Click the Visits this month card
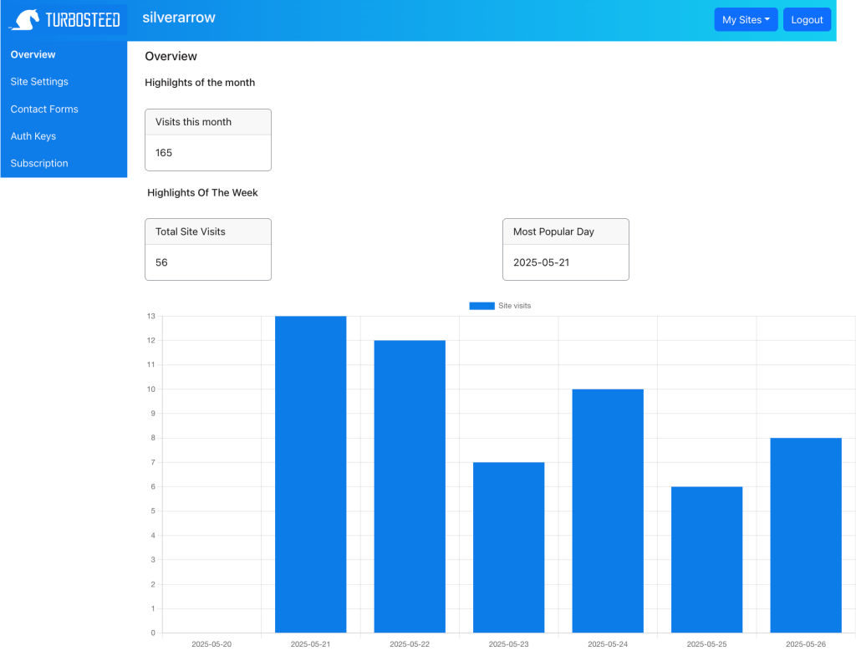 pos(208,140)
